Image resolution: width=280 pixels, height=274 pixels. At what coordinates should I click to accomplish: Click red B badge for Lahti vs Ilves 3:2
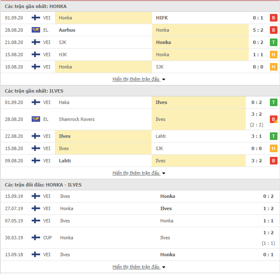pyautogui.click(x=273, y=161)
